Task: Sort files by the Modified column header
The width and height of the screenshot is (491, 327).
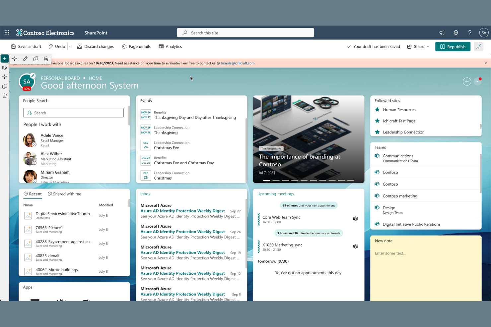Action: tap(106, 205)
